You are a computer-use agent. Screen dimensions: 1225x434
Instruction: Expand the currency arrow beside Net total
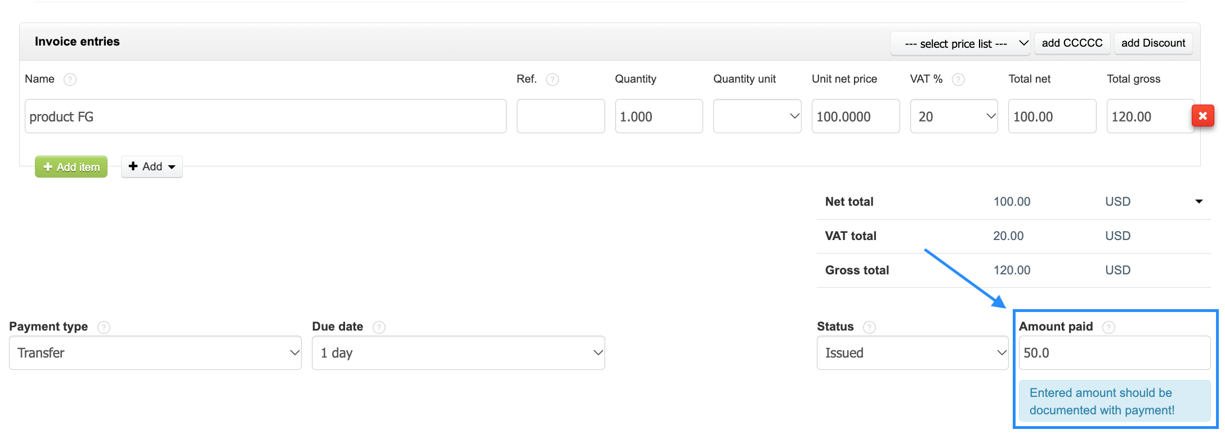coord(1199,201)
